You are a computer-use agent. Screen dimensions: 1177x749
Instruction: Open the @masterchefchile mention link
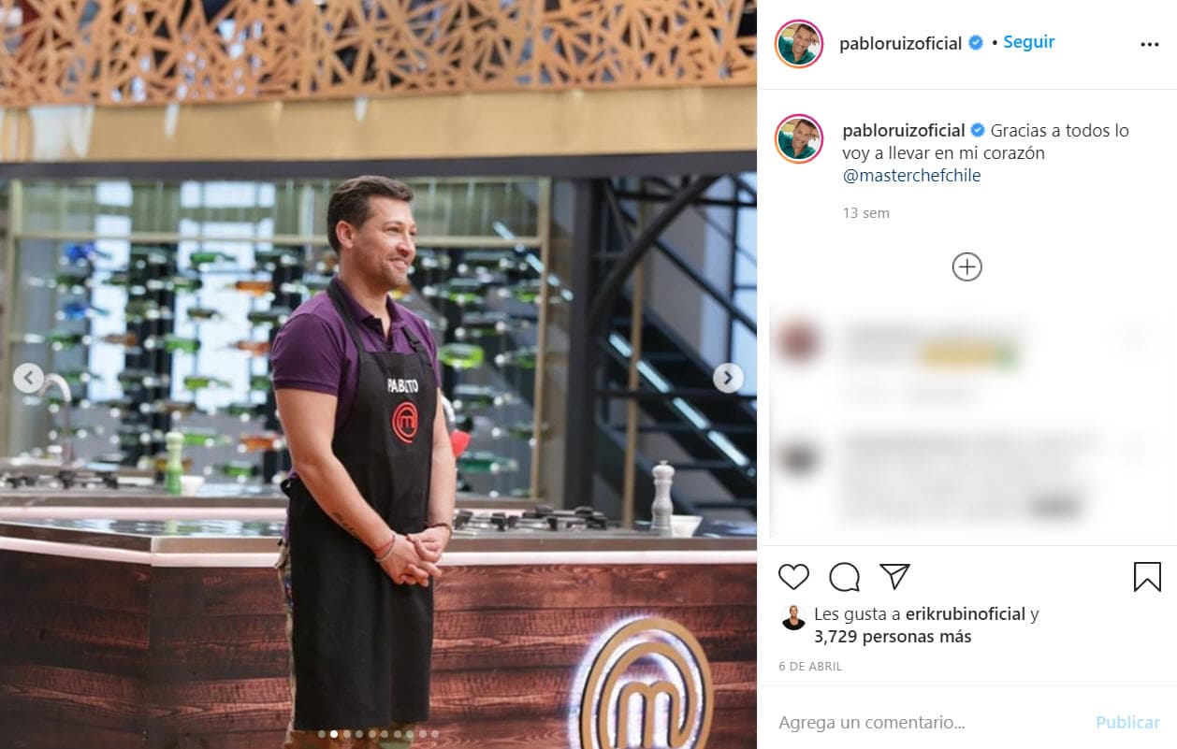pyautogui.click(x=911, y=175)
